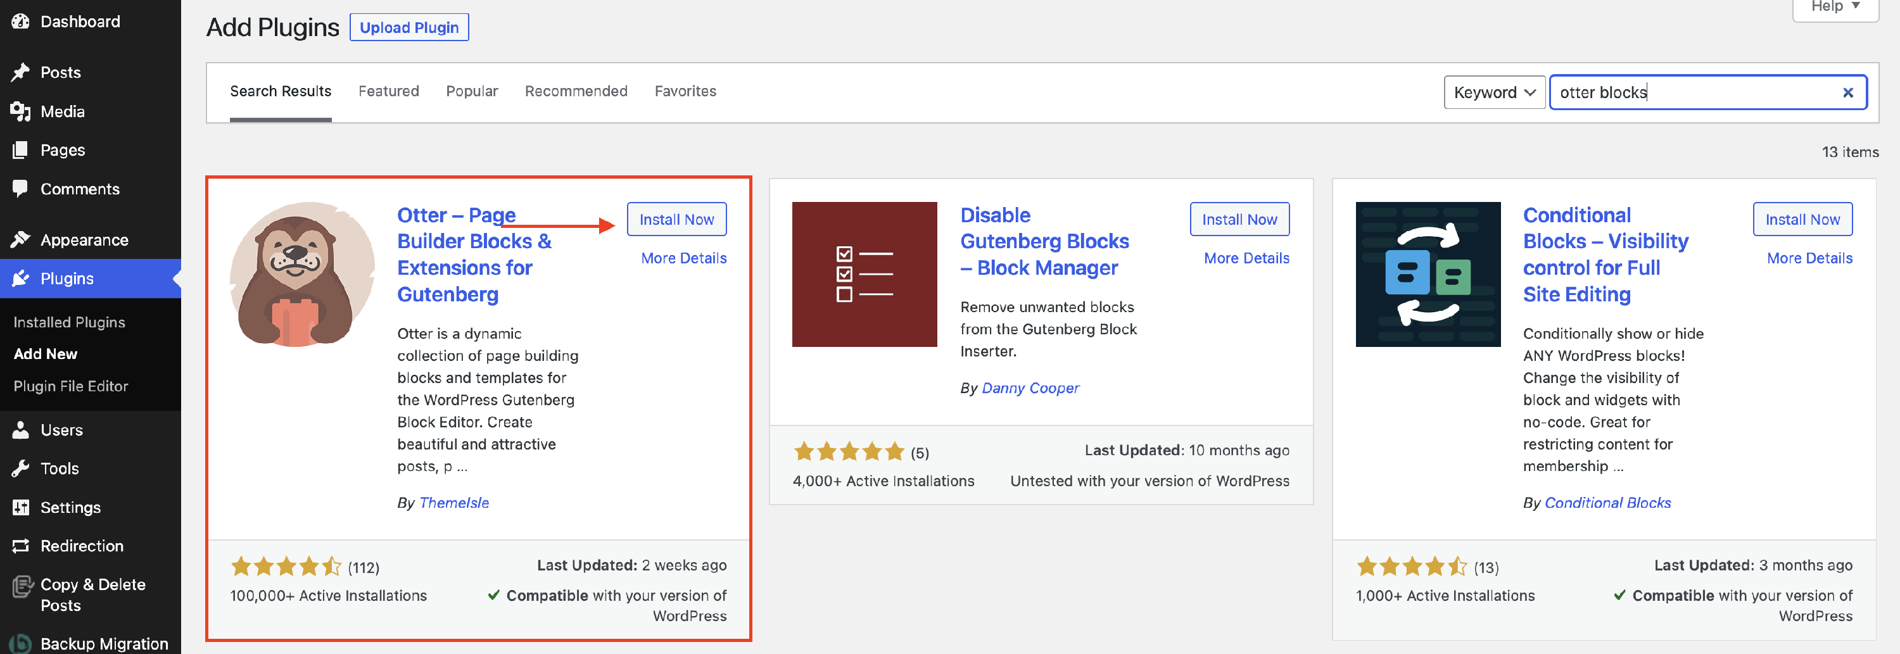
Task: Click the Comments speech bubble icon
Action: pyautogui.click(x=21, y=189)
